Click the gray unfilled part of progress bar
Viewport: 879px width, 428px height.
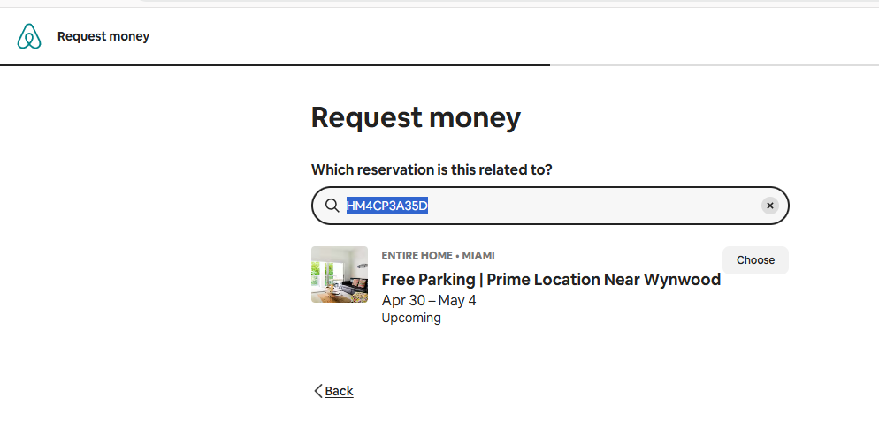click(x=707, y=65)
